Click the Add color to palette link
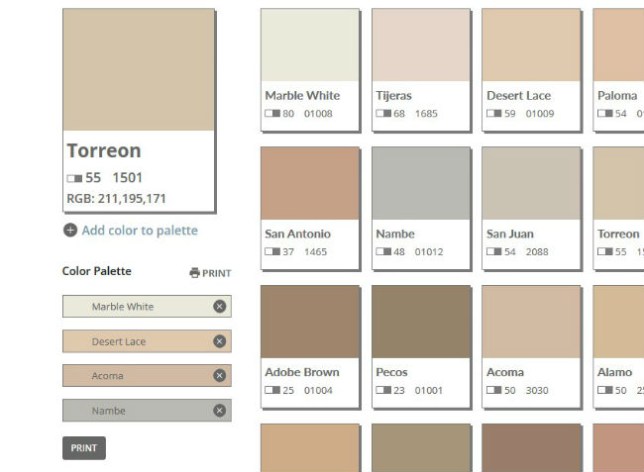 (140, 231)
